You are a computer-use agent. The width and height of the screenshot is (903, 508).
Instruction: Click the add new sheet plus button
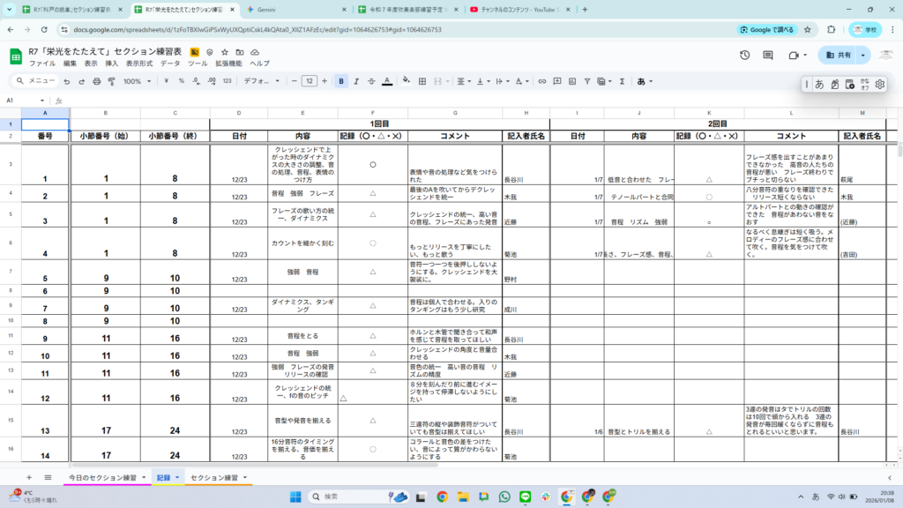[x=28, y=477]
